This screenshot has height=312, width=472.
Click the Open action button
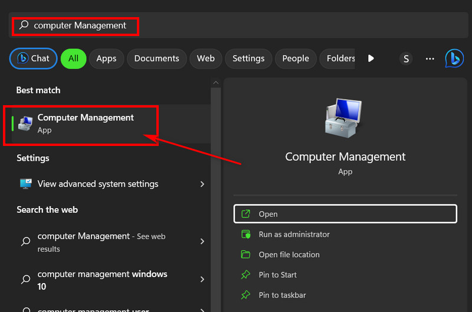(x=345, y=214)
